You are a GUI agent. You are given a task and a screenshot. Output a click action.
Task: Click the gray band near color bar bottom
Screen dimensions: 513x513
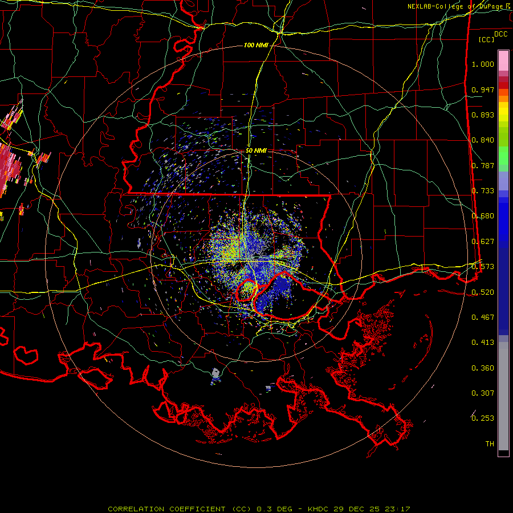(503, 396)
